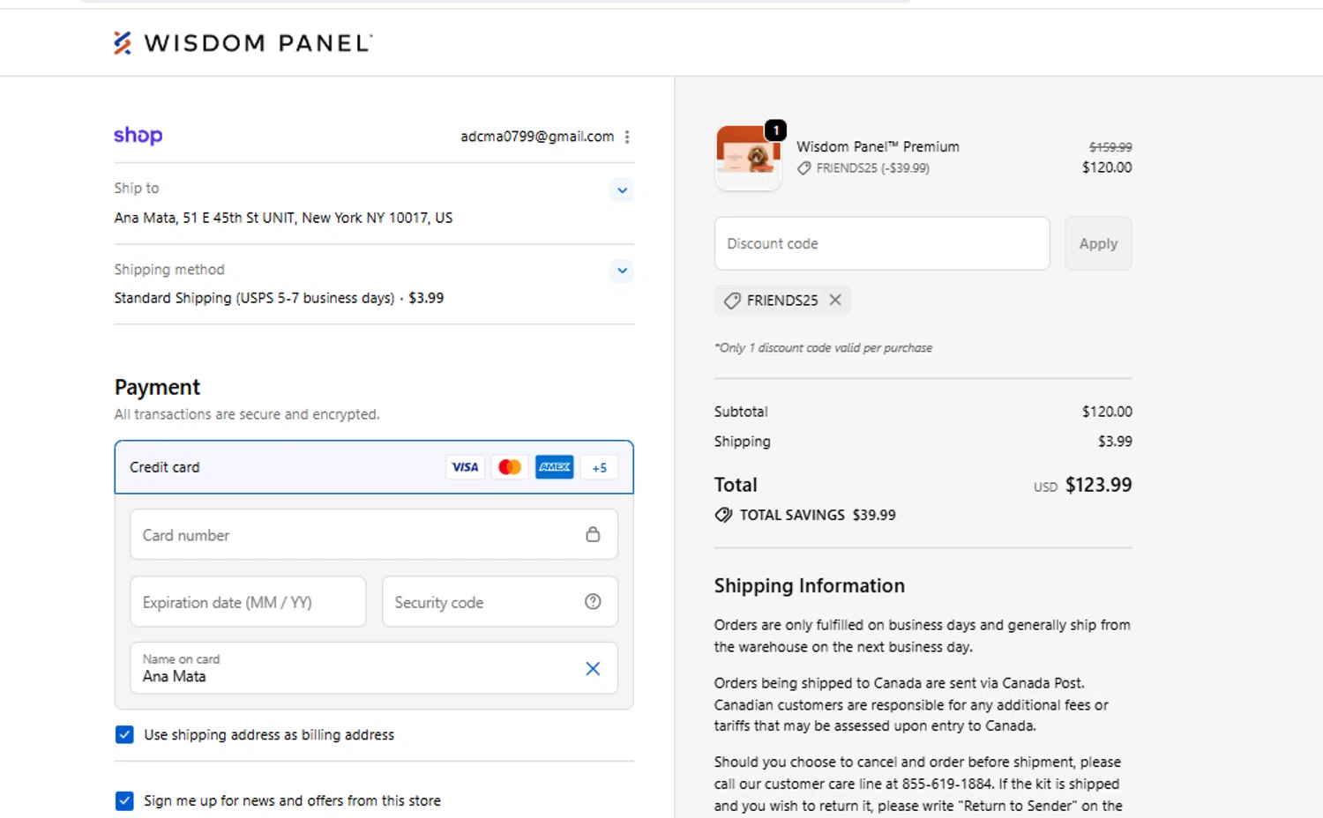Click the Shop Pay logo
This screenshot has width=1323, height=818.
[138, 136]
